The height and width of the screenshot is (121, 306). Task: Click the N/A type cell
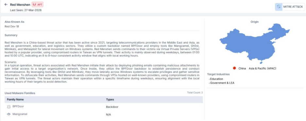[108, 114]
